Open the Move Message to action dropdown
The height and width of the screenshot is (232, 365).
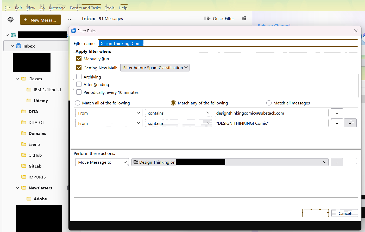pos(102,162)
